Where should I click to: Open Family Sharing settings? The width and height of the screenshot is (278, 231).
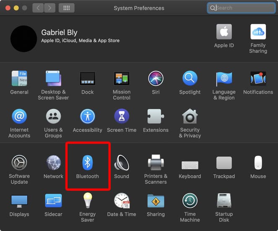258,32
